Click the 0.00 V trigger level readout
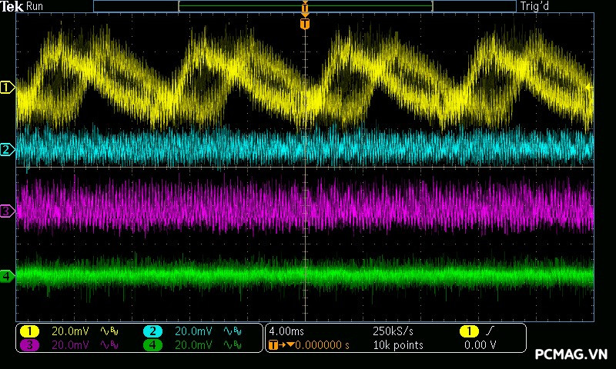Image resolution: width=616 pixels, height=369 pixels. (x=480, y=345)
